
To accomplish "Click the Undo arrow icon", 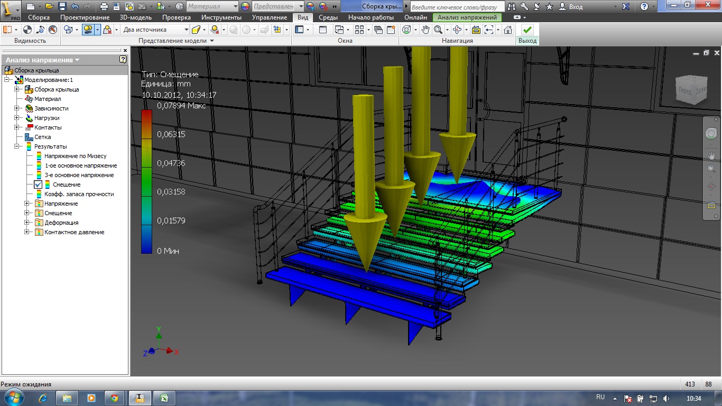I will (74, 6).
